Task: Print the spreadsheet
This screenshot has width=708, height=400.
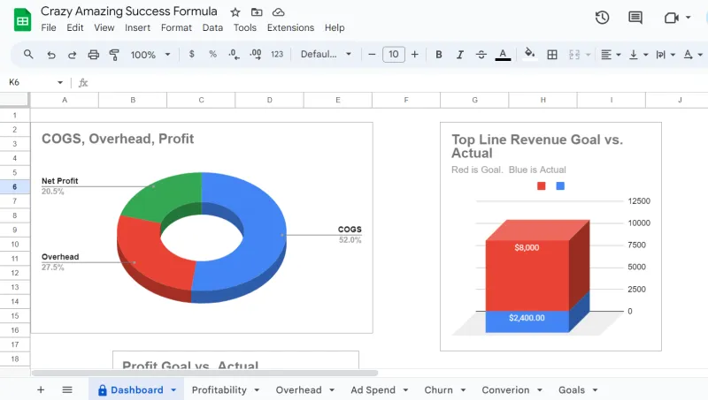Action: (x=94, y=55)
